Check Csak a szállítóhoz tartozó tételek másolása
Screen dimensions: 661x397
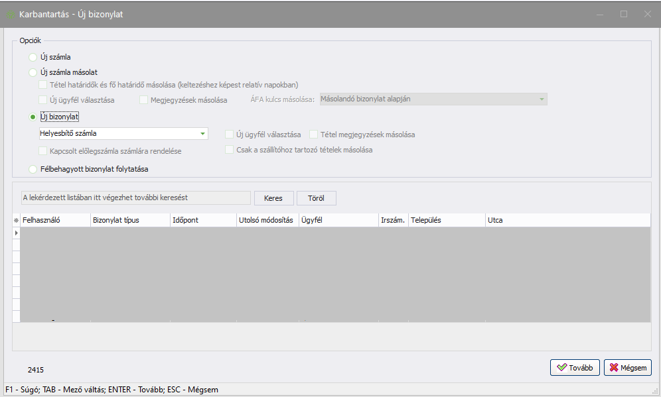pyautogui.click(x=230, y=150)
